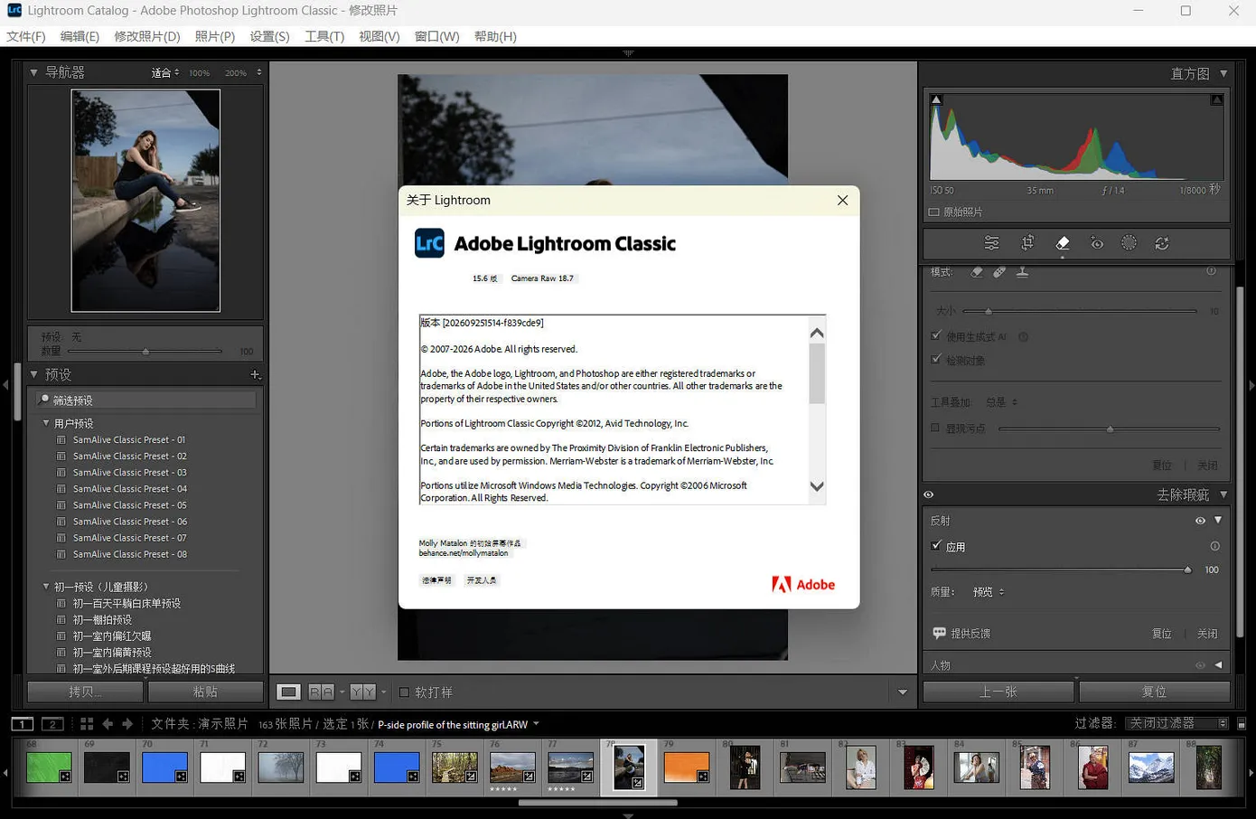The height and width of the screenshot is (819, 1256).
Task: Toggle the 反射 section eye icon
Action: click(1200, 521)
